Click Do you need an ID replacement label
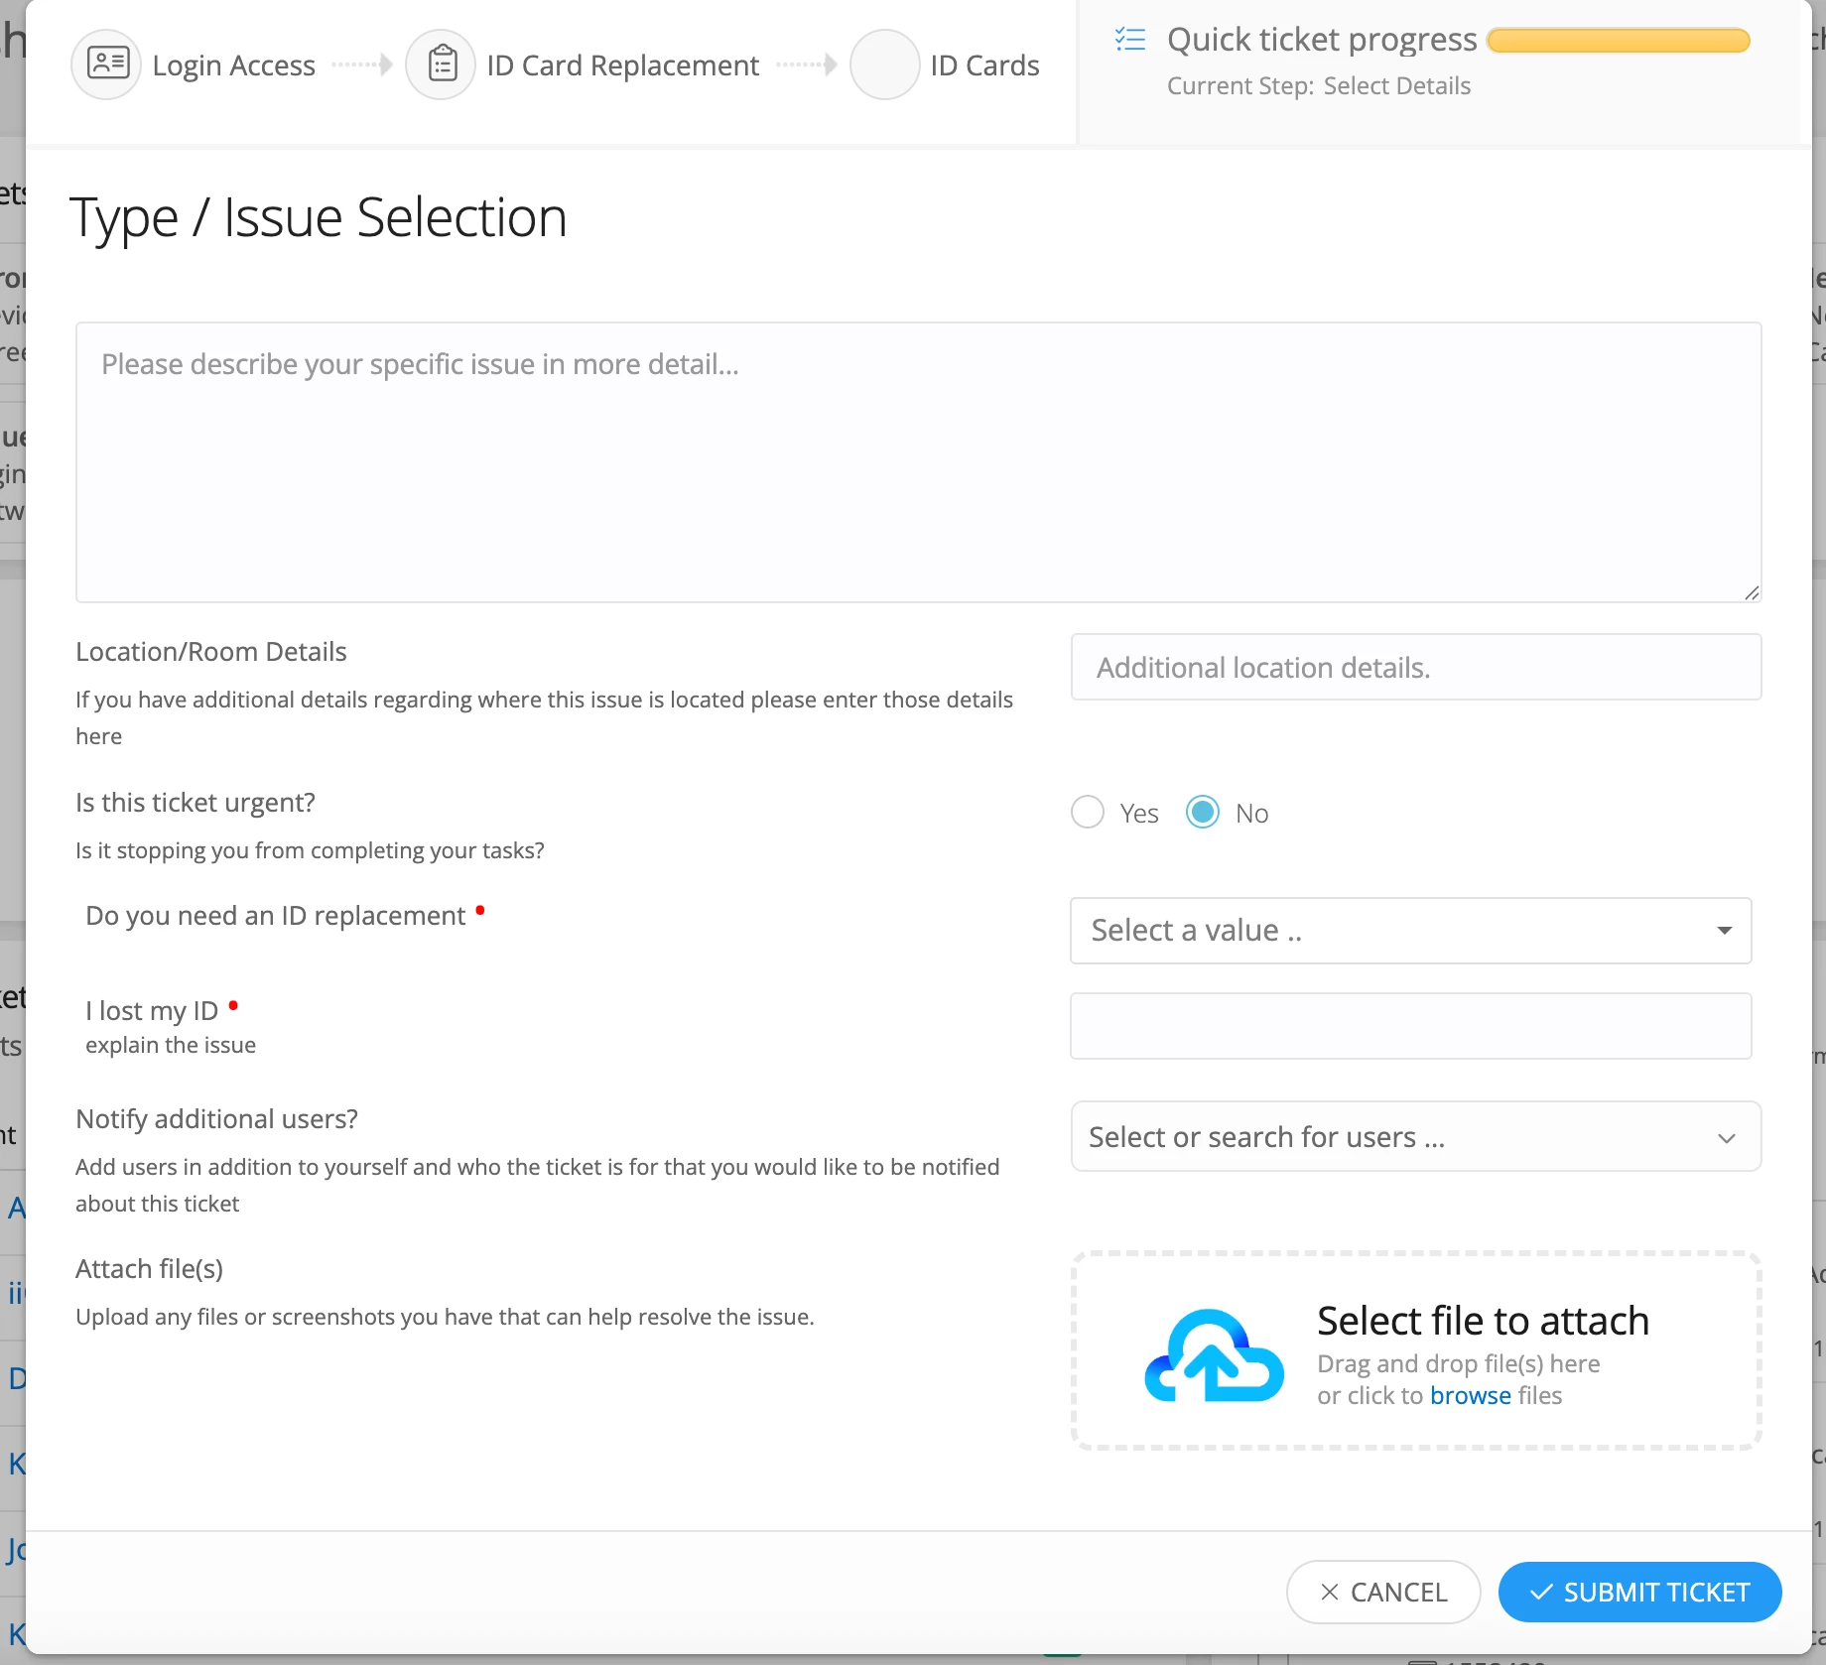 [x=276, y=916]
